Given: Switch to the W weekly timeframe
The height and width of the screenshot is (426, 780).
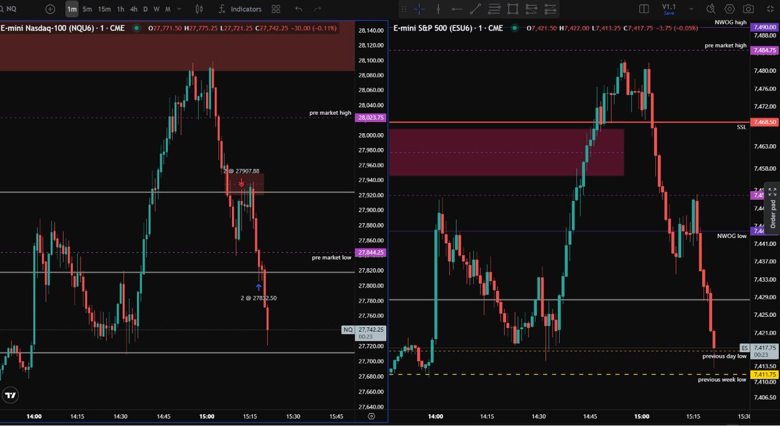Looking at the screenshot, I should [156, 9].
